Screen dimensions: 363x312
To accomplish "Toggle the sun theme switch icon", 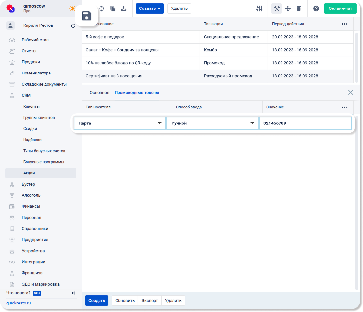I will [x=72, y=8].
